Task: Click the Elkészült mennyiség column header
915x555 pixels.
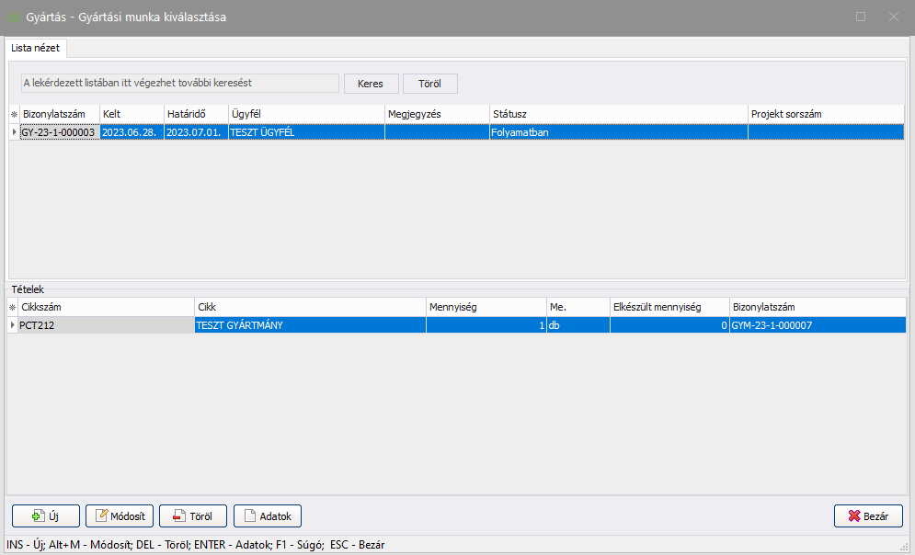Action: [x=669, y=307]
